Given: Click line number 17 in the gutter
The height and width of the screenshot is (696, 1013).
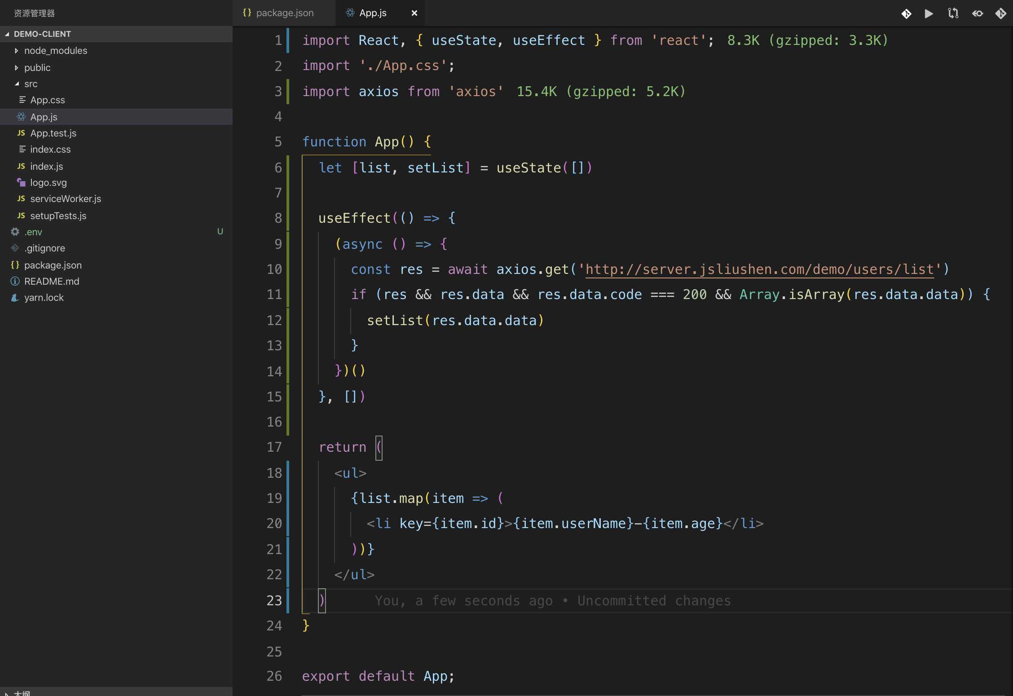Looking at the screenshot, I should tap(274, 447).
